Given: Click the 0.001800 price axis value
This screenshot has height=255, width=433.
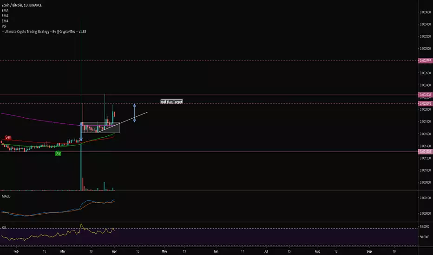Looking at the screenshot, I should (425, 121).
